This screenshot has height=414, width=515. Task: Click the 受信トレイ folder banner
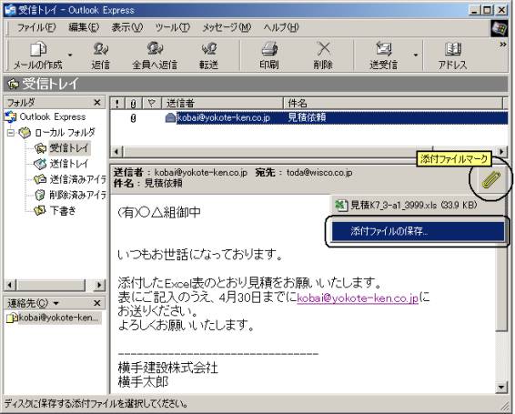[256, 84]
